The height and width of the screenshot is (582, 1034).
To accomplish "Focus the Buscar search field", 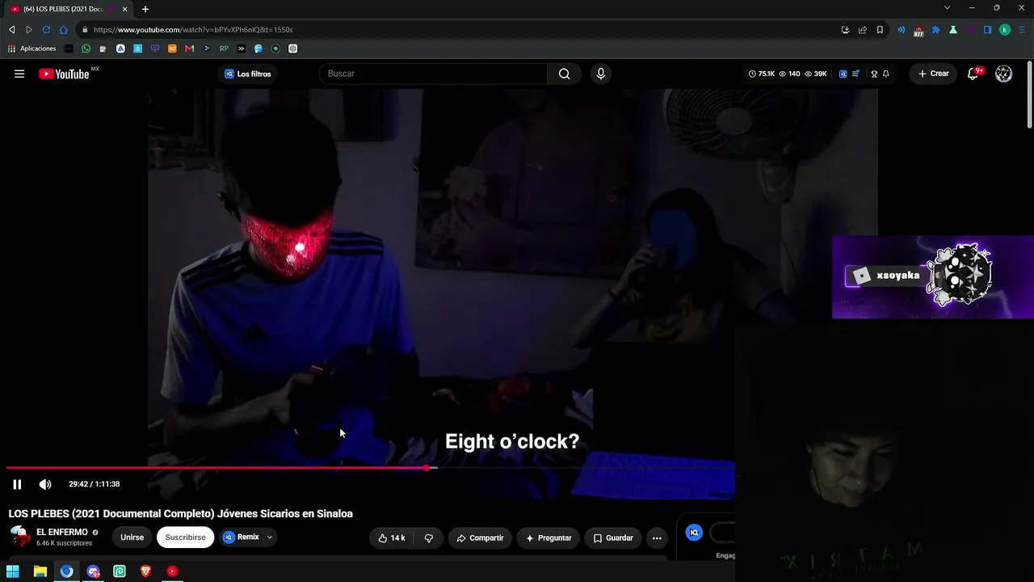I will [x=434, y=74].
